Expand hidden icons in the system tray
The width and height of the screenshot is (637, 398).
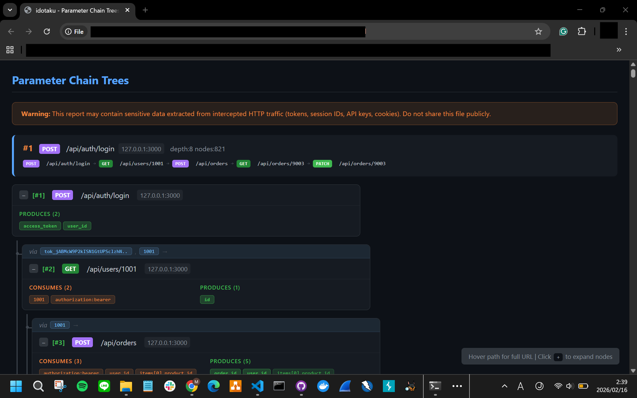click(x=504, y=386)
